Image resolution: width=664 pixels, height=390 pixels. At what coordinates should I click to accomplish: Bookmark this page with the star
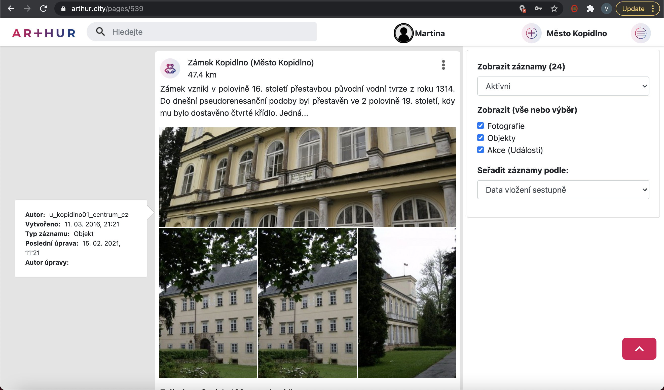(554, 9)
